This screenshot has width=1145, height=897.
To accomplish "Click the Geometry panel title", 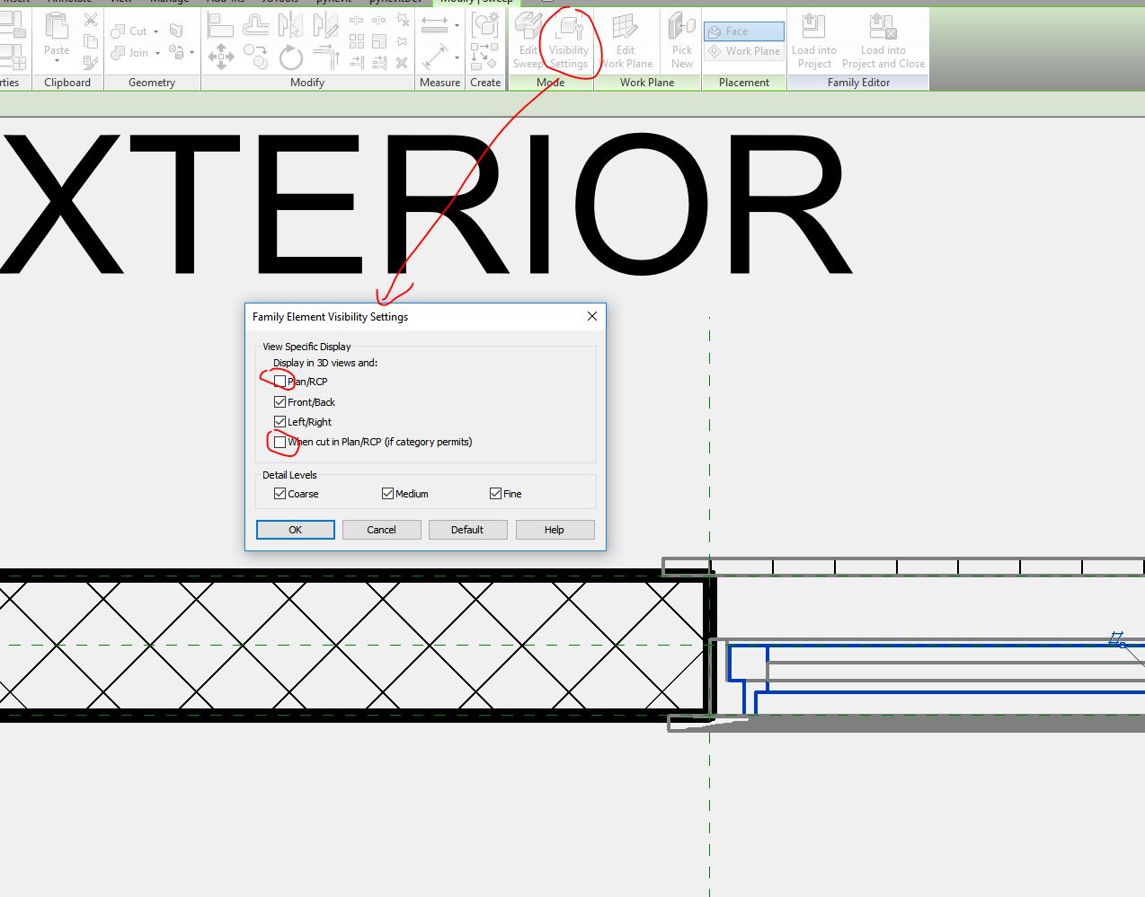I will (x=152, y=83).
